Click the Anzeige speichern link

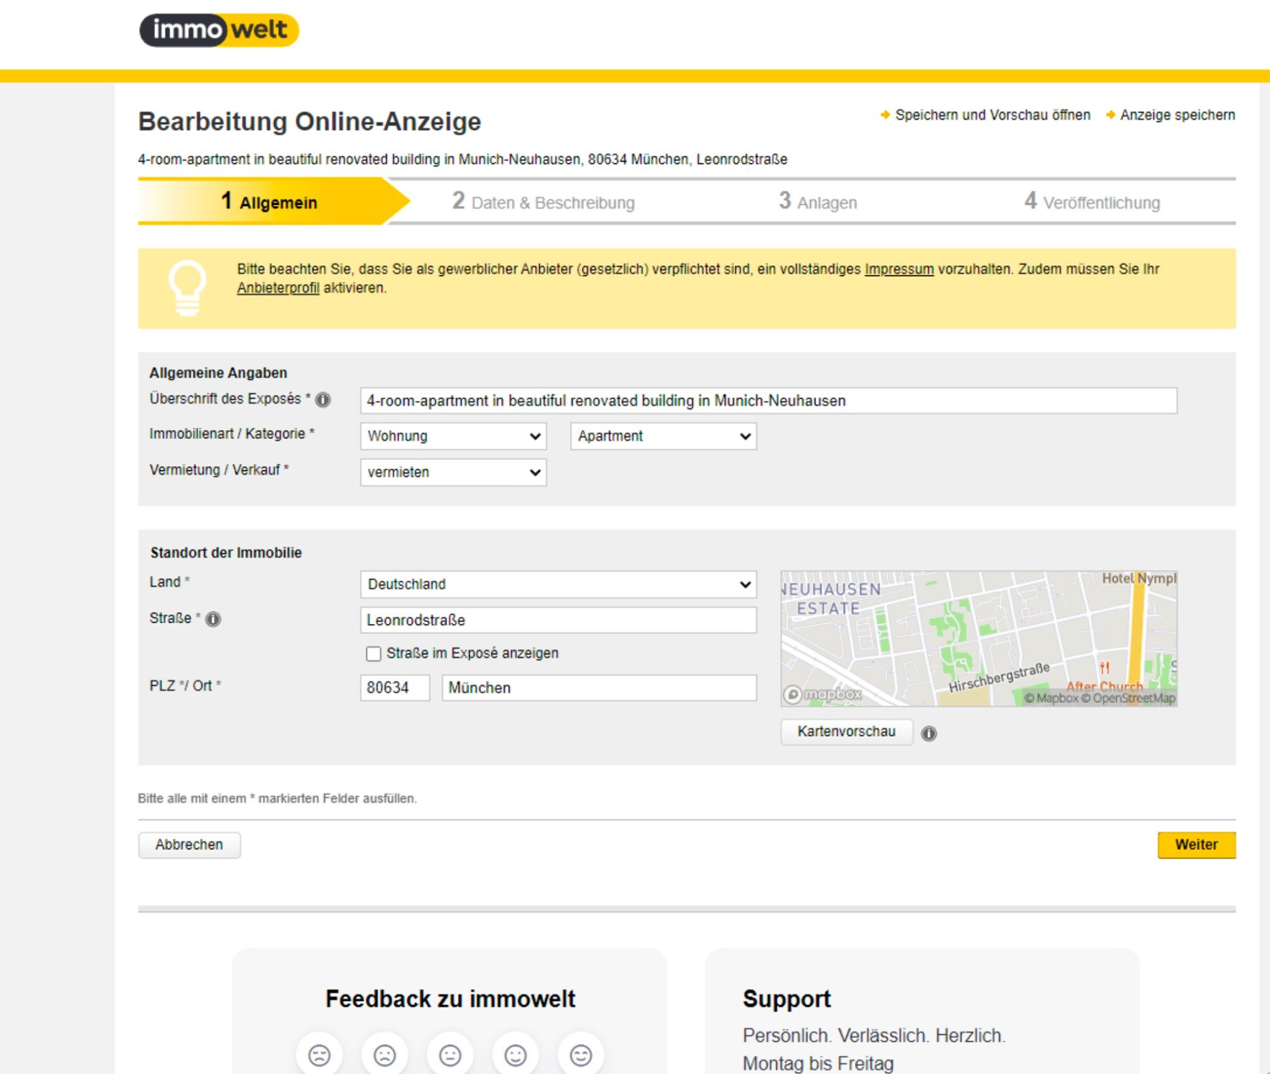[1177, 115]
